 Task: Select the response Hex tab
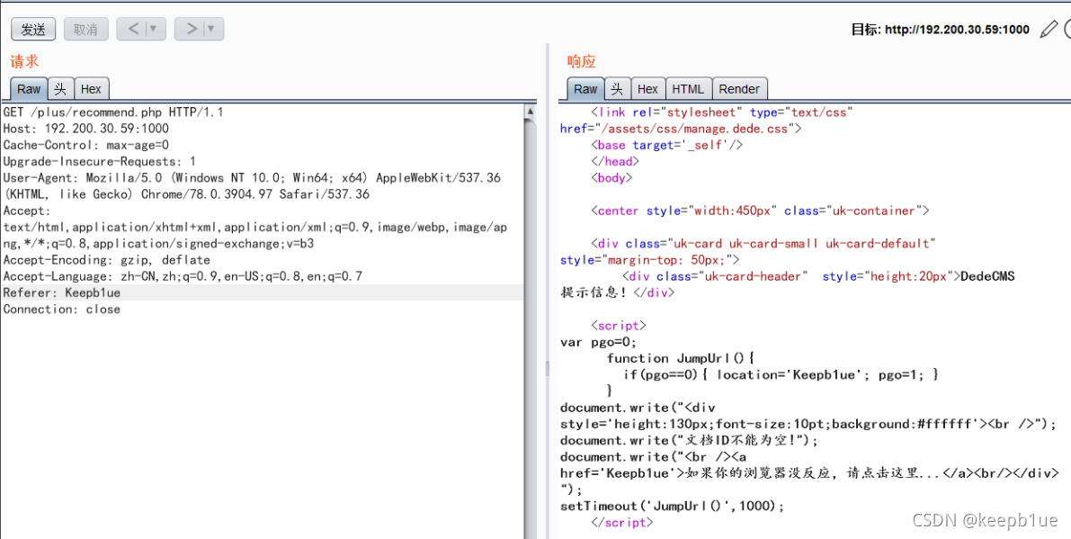coord(647,89)
